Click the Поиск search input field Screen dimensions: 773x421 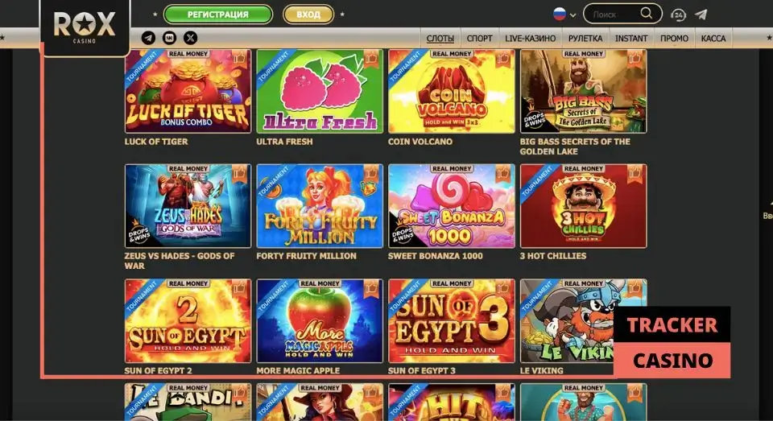coord(614,14)
